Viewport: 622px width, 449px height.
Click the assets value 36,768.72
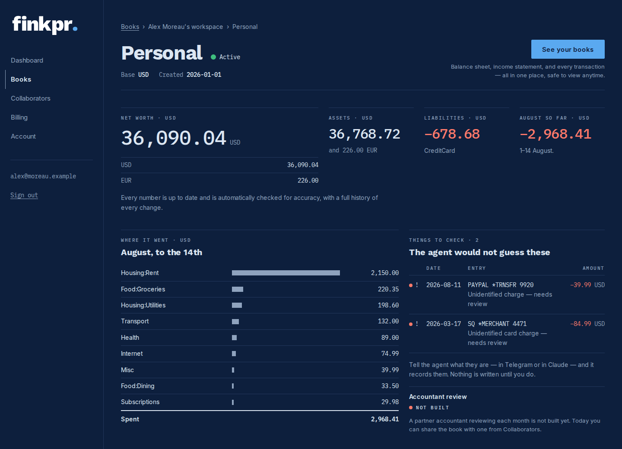coord(365,134)
